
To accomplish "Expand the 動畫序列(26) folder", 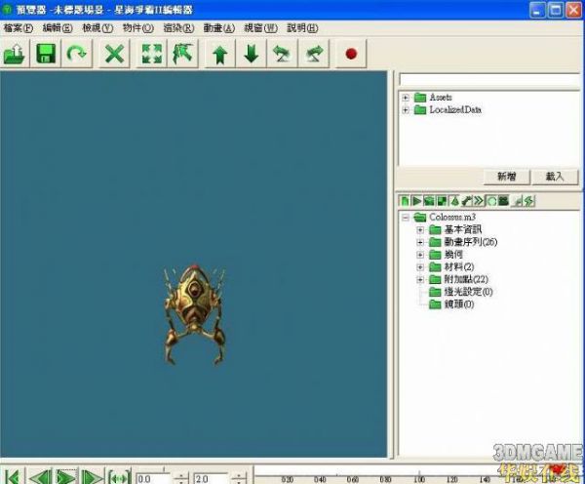I will click(x=420, y=242).
